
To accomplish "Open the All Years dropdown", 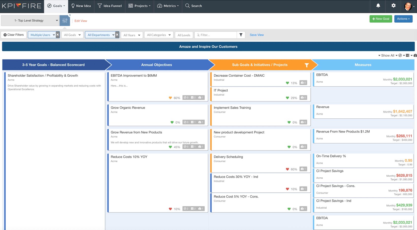I will point(132,35).
